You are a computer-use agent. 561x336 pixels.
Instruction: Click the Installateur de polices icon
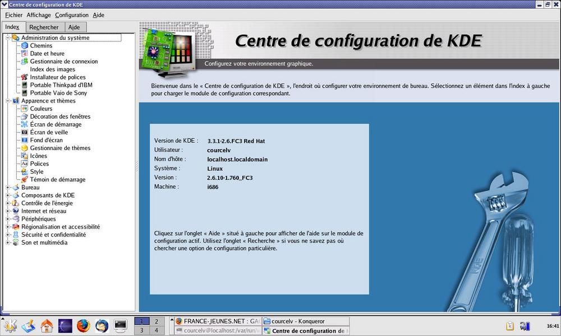(x=24, y=77)
